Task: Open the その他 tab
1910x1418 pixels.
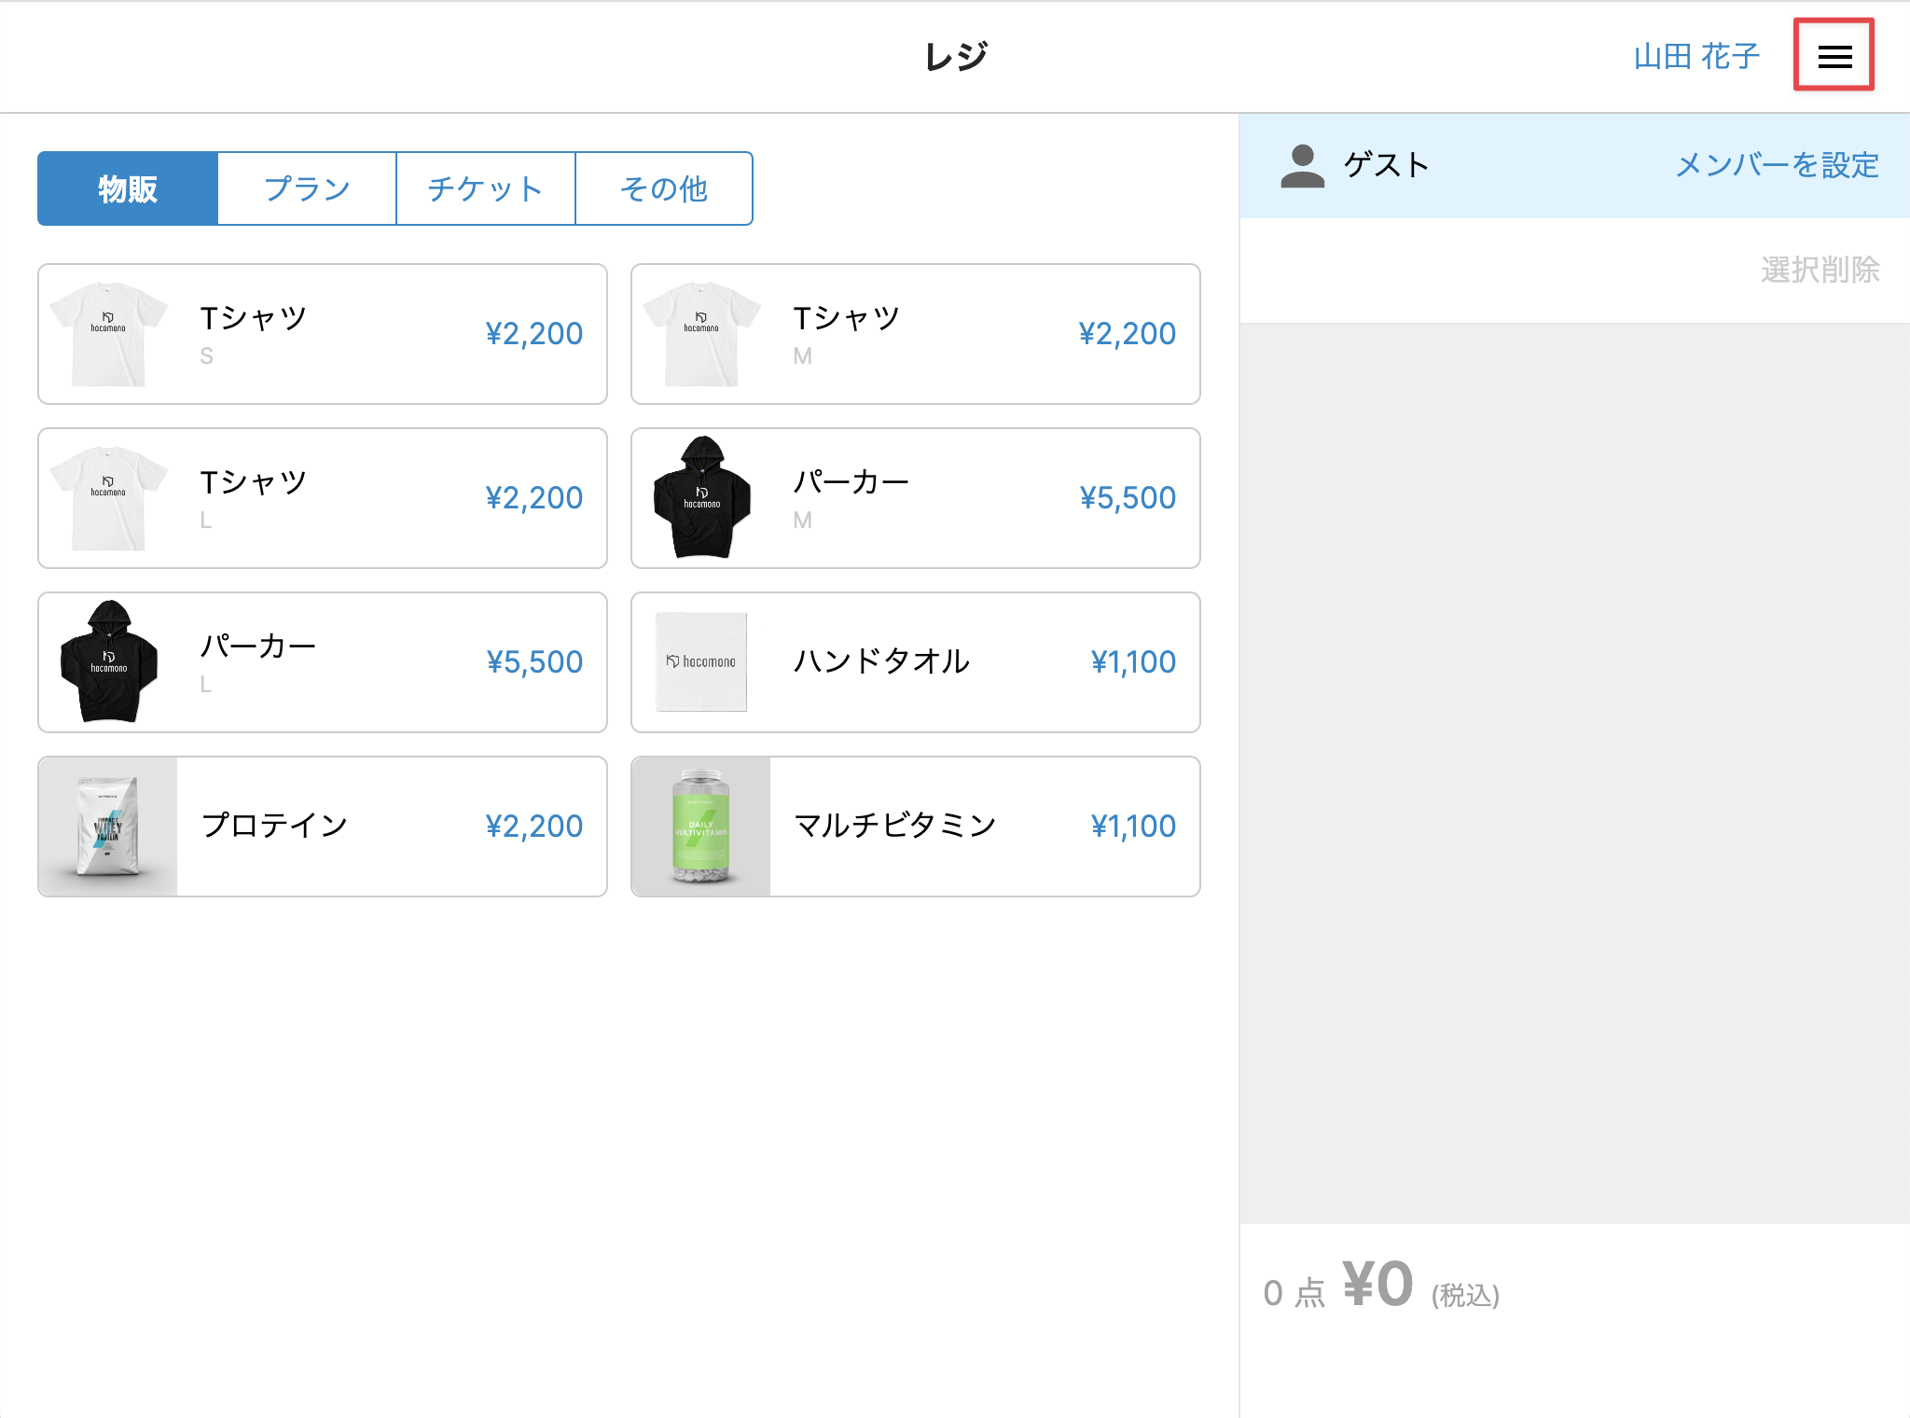Action: [x=664, y=188]
